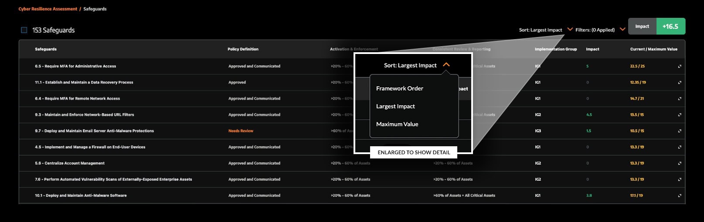Click expand icon for 9.3 URL Filters row
The height and width of the screenshot is (222, 704).
click(x=680, y=115)
